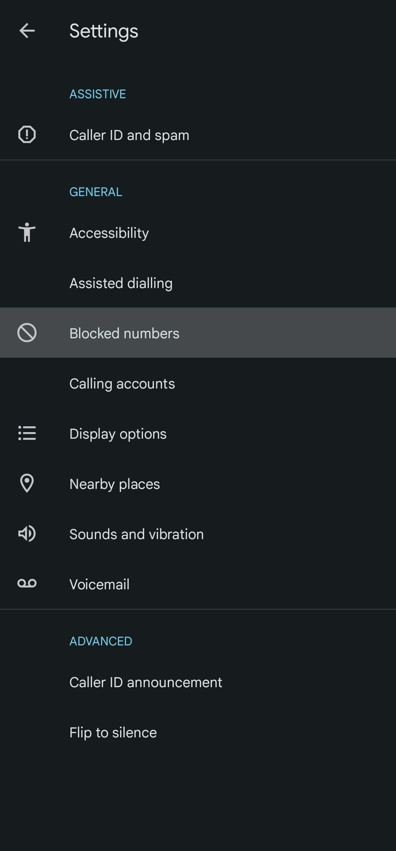Click the Nearby places location pin icon
The width and height of the screenshot is (396, 851).
coord(27,483)
